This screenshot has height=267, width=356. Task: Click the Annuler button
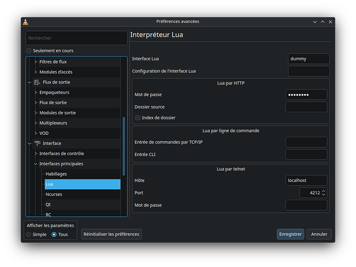(319, 234)
